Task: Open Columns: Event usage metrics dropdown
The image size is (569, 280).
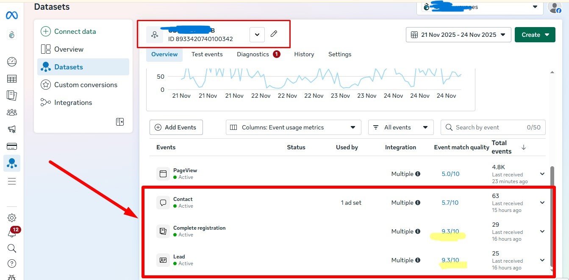Action: click(293, 127)
